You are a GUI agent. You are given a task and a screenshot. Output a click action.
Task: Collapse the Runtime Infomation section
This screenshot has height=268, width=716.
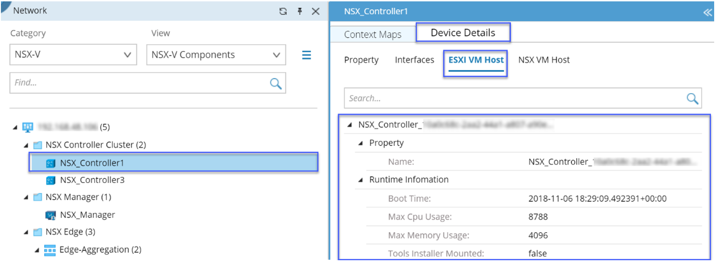[361, 180]
